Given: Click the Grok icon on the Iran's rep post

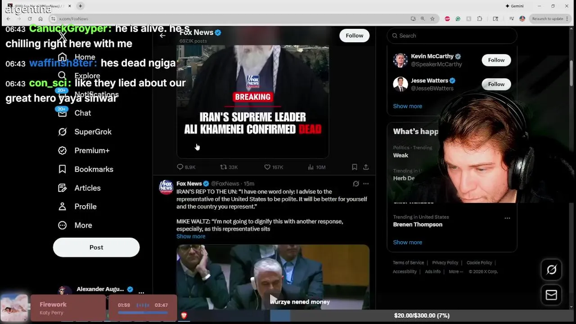Looking at the screenshot, I should [356, 184].
